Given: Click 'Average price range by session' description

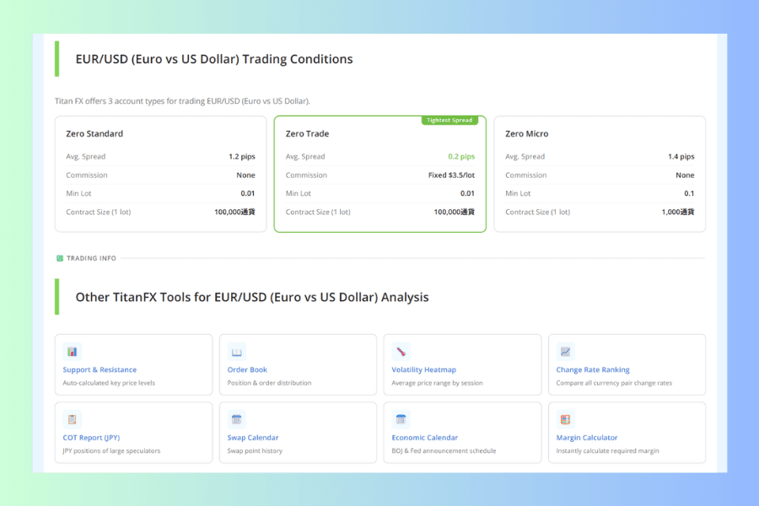Looking at the screenshot, I should pos(437,383).
